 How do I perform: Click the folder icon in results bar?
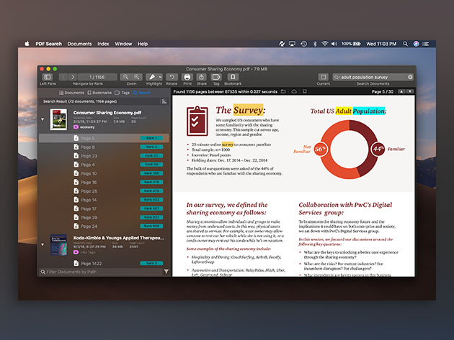(x=283, y=91)
